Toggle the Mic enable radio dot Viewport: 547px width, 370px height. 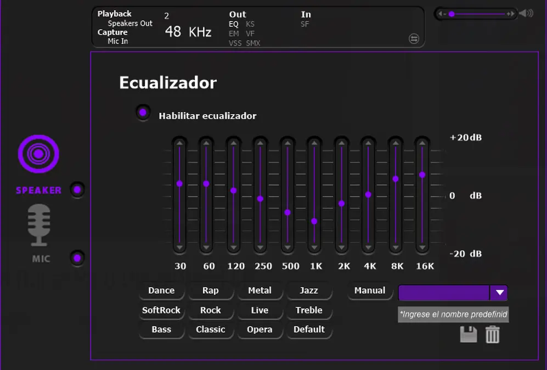(x=77, y=259)
